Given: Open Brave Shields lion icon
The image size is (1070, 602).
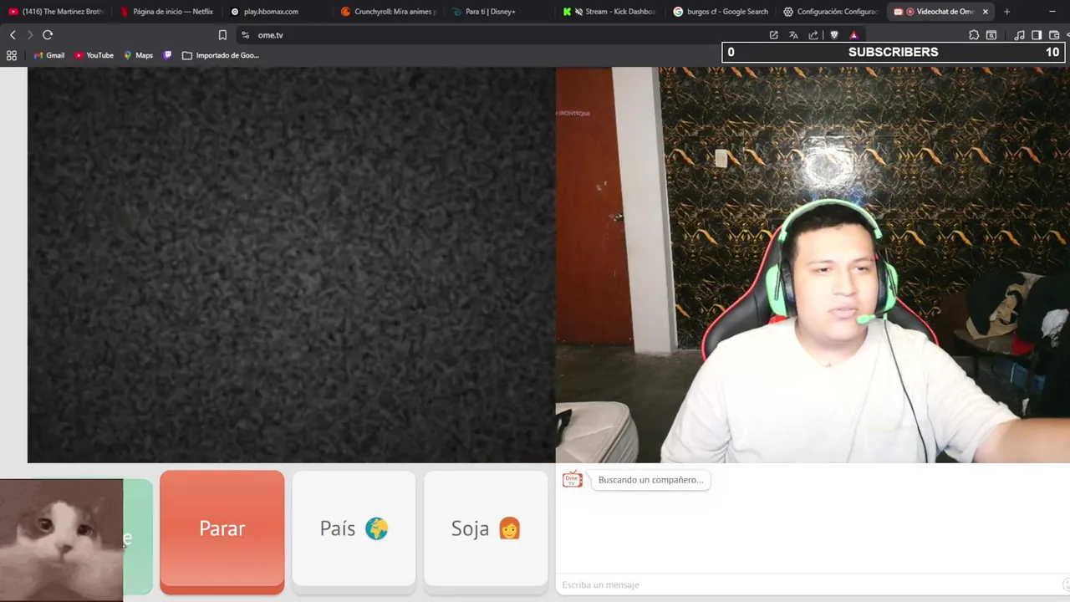Looking at the screenshot, I should (x=833, y=35).
